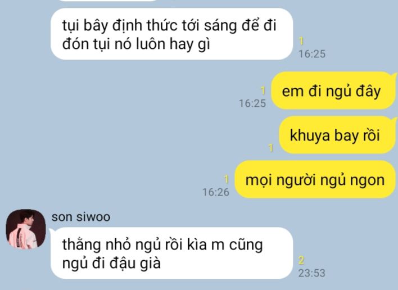Select the yellow bubble 'khuya bay rồi'
Image resolution: width=398 pixels, height=290 pixels.
point(338,135)
